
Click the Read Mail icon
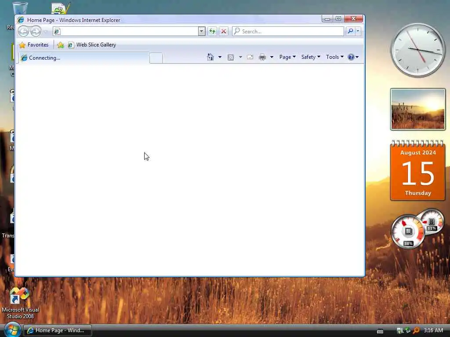pos(250,57)
